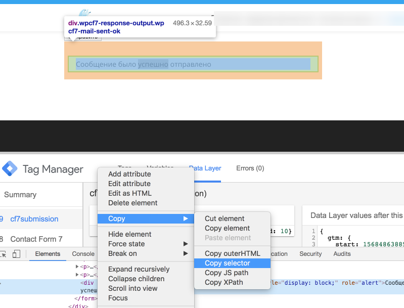Open the DevTools Audits tab
Screen dimensions: 404x308
tap(342, 254)
